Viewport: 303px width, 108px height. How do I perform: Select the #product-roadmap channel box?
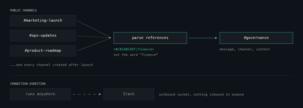pyautogui.click(x=43, y=51)
